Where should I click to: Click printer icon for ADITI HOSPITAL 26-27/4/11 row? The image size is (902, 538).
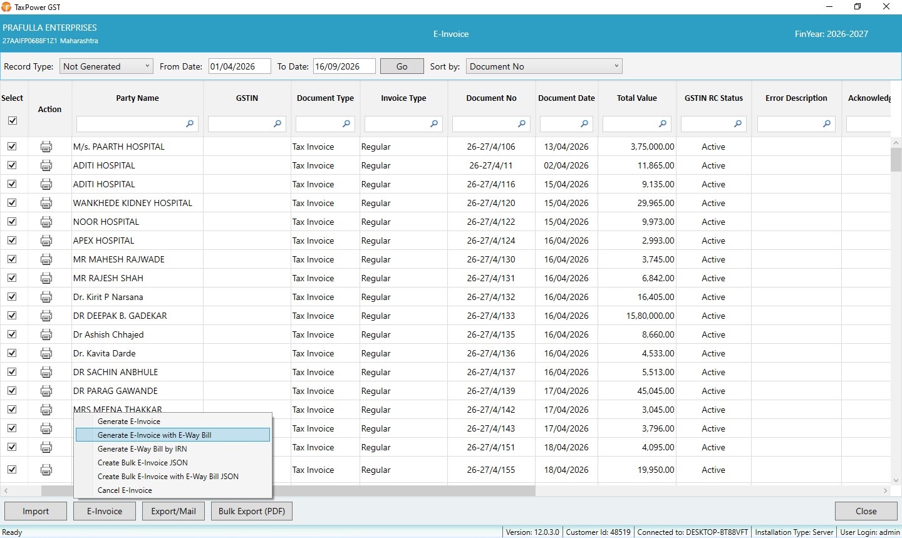[x=46, y=165]
